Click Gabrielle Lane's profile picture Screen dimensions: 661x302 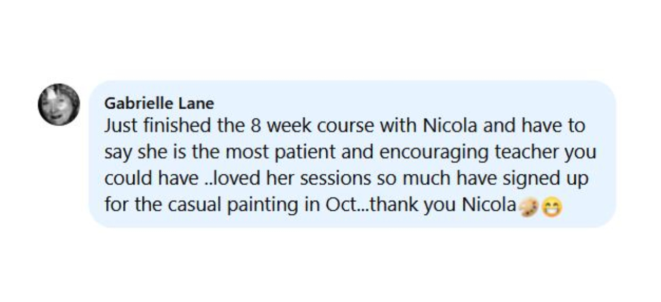click(59, 105)
